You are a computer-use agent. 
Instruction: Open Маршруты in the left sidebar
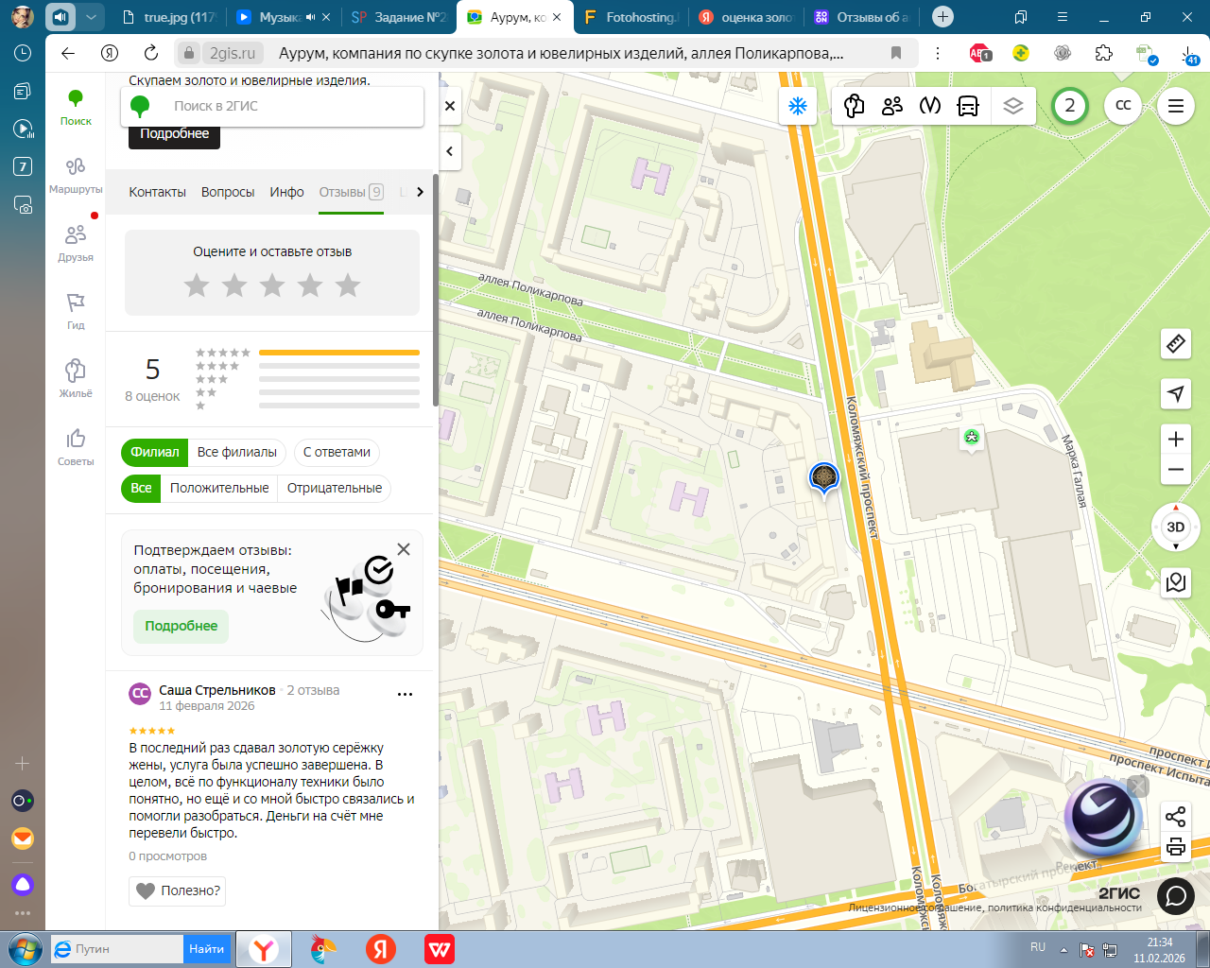click(76, 175)
